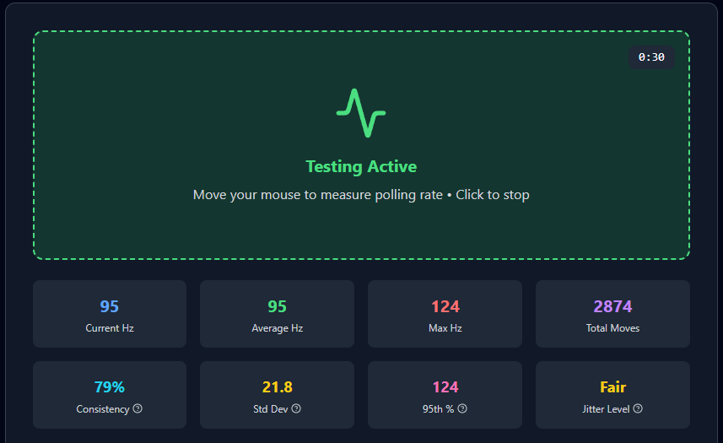The image size is (723, 443).
Task: Select the Total Moves stat card
Action: pos(612,314)
